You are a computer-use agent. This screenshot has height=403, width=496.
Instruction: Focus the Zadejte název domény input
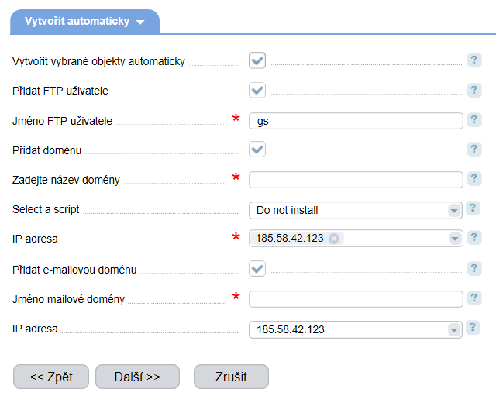[356, 180]
